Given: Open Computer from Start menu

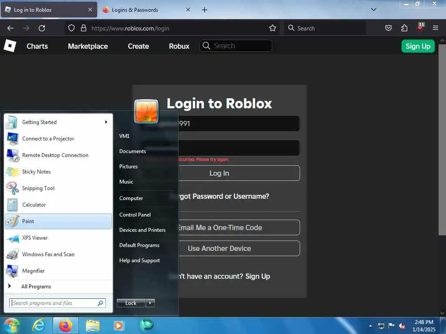Looking at the screenshot, I should coord(131,198).
